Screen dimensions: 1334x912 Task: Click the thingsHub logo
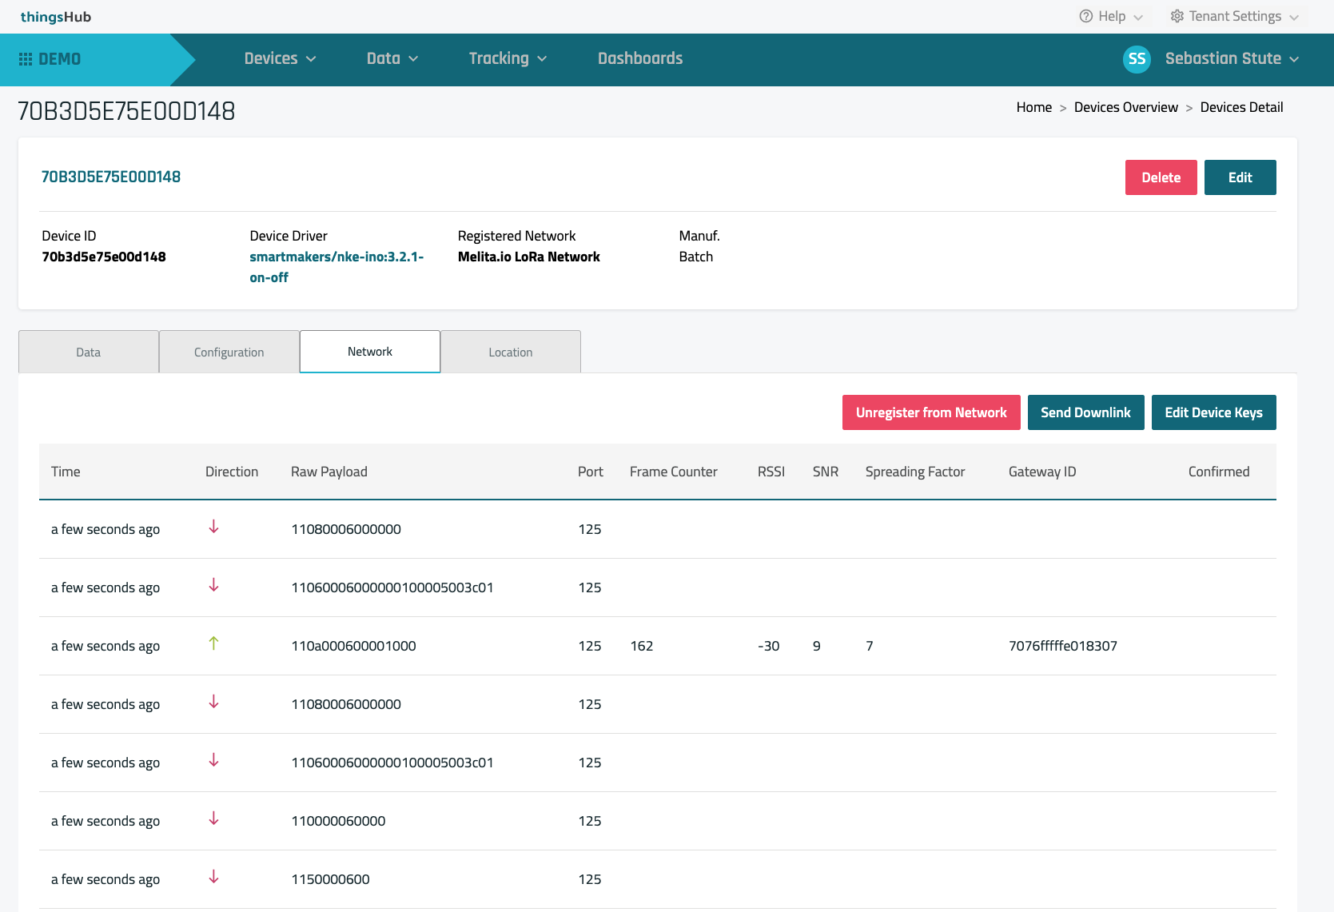click(56, 17)
